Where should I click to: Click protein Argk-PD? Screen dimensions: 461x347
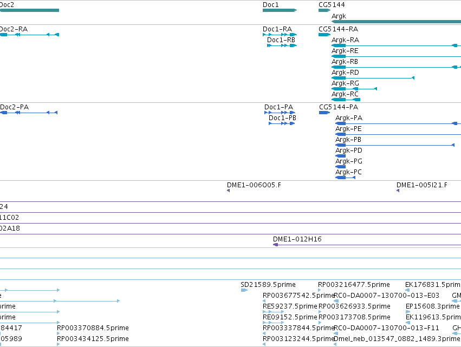point(340,156)
